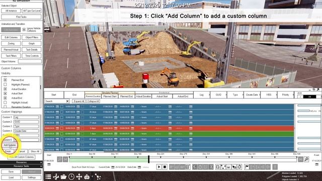Select the Priority column header
The height and width of the screenshot is (181, 322).
point(285,95)
